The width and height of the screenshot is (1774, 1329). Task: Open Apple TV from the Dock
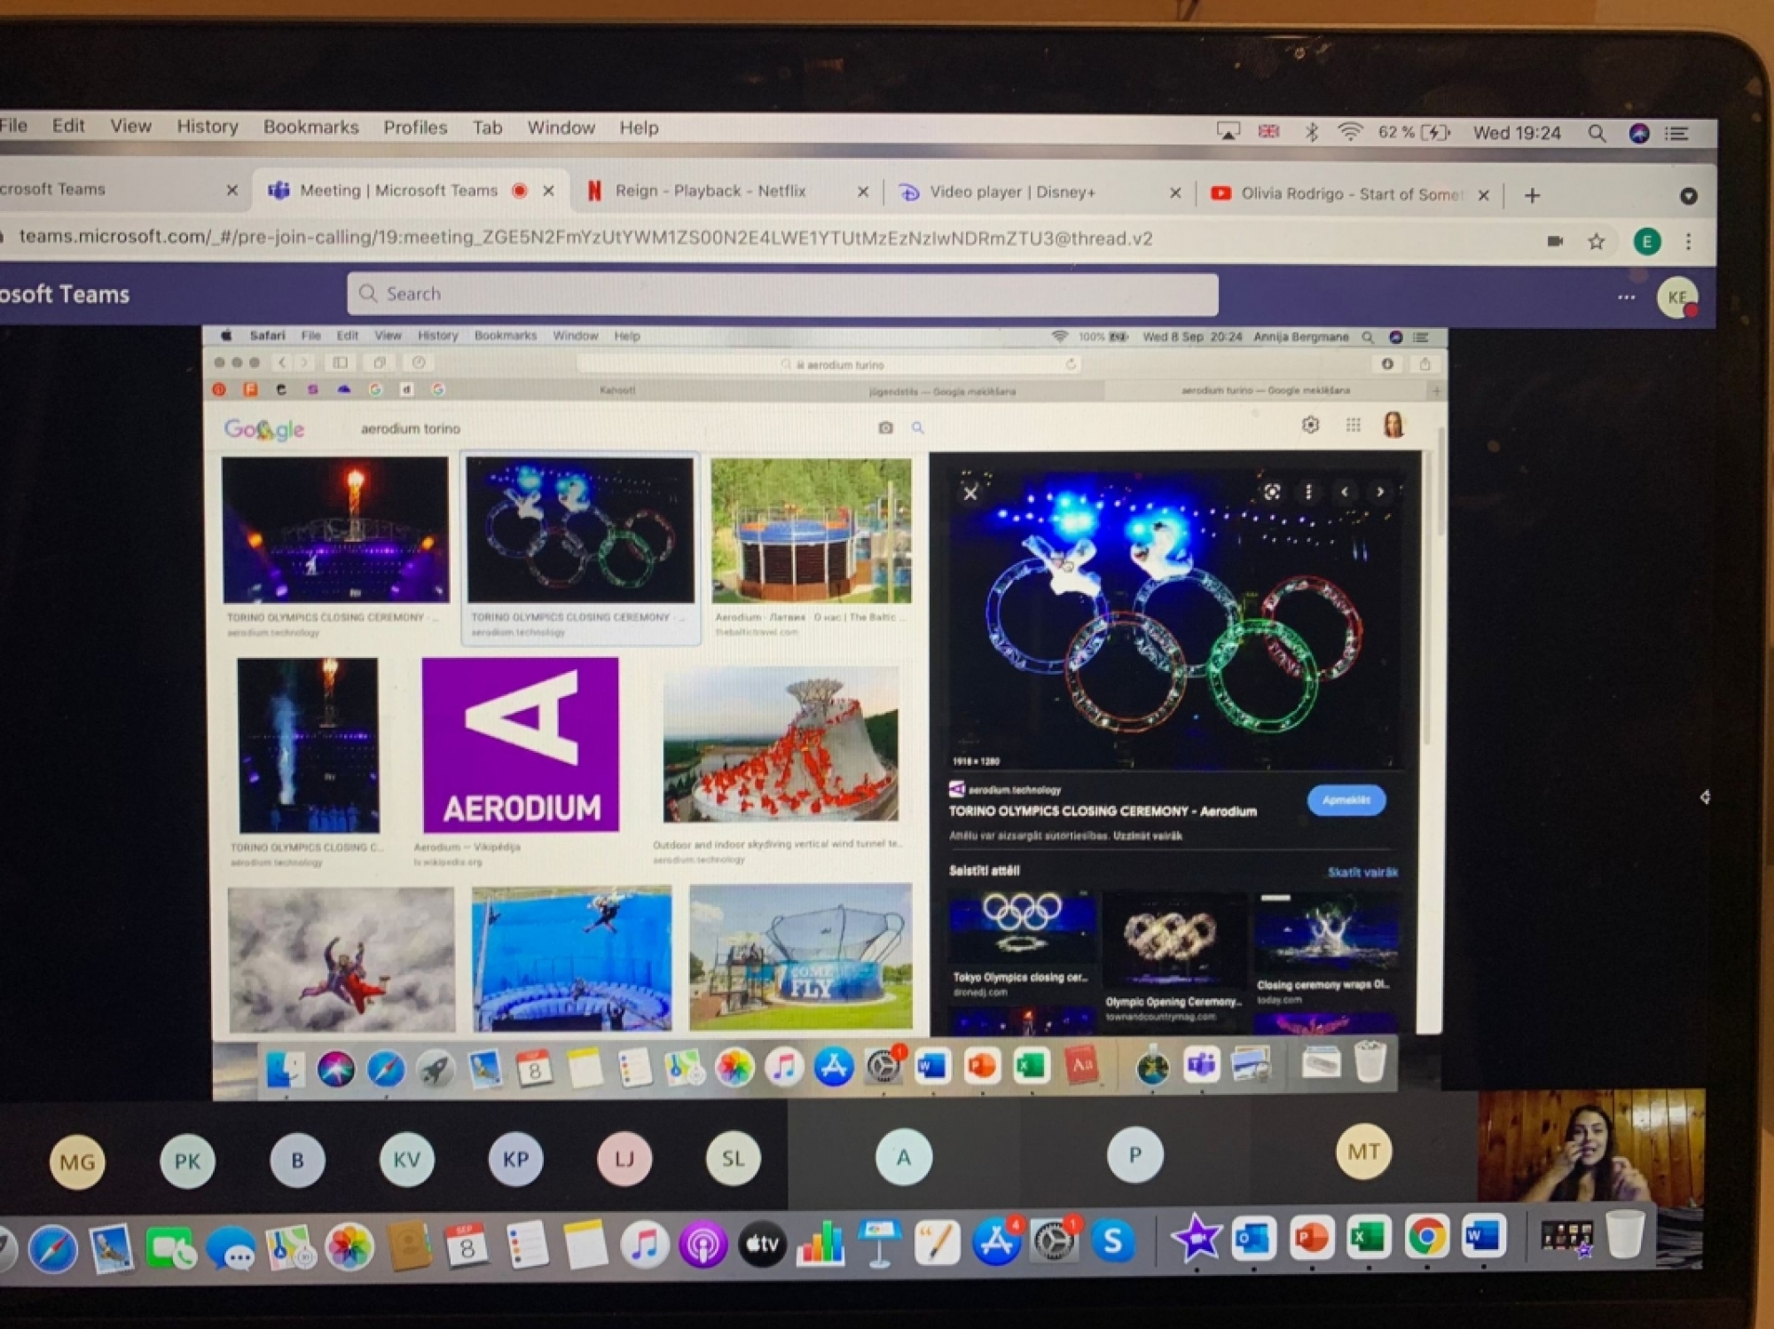point(762,1245)
